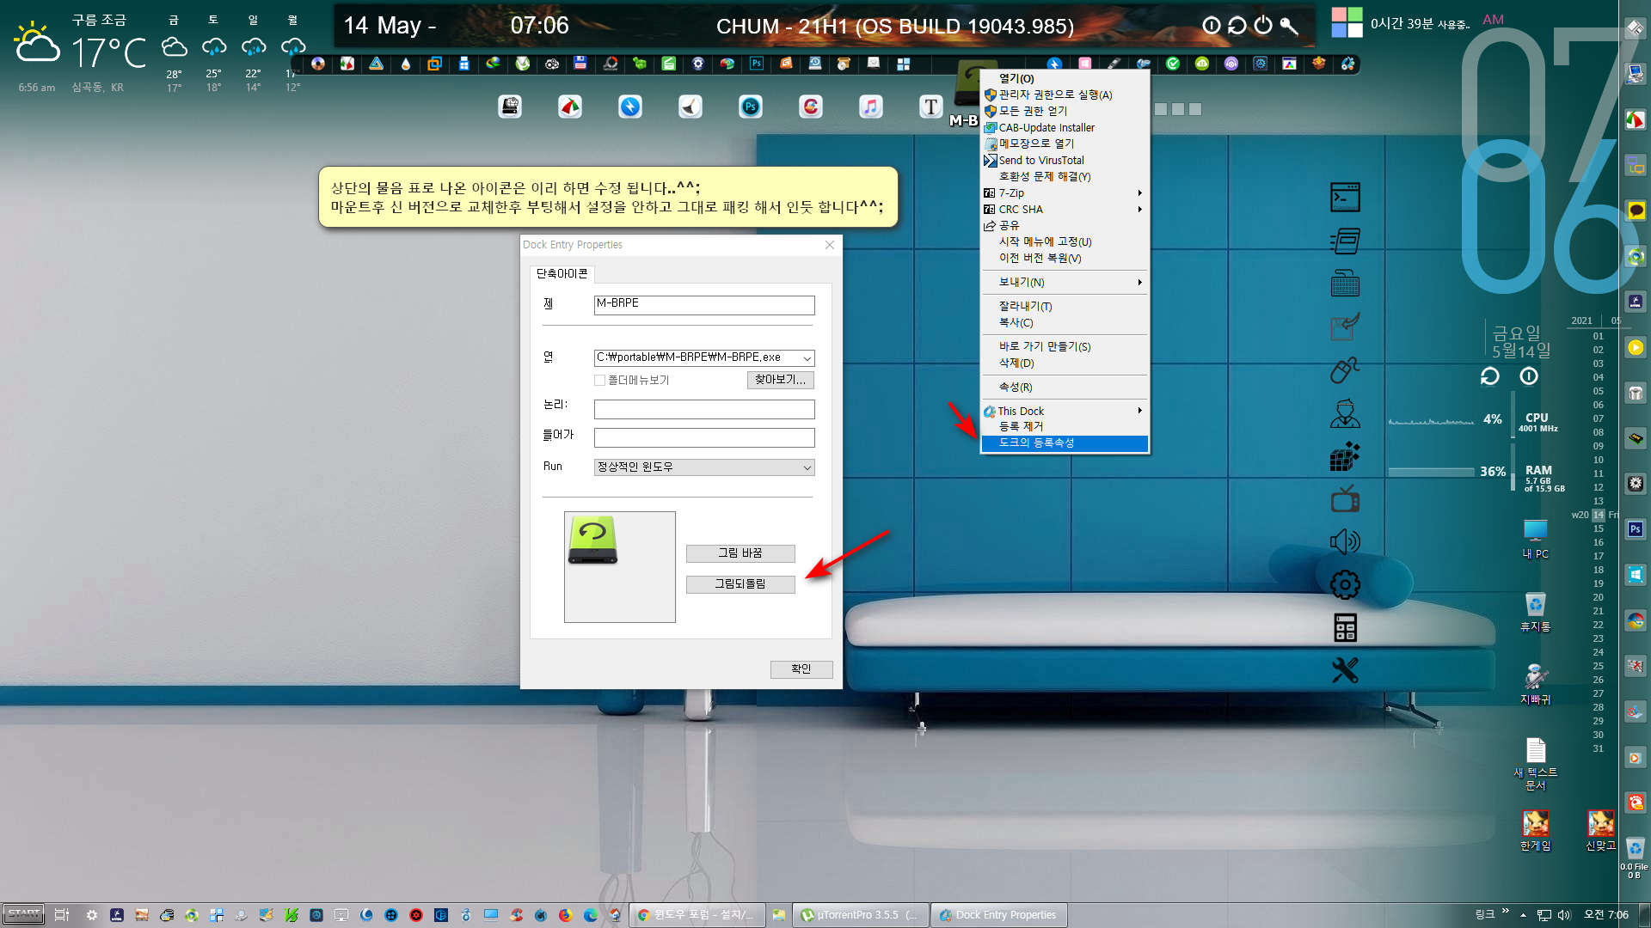Click the Ps icon in the top icon strip
Image resolution: width=1651 pixels, height=928 pixels.
coord(757,64)
